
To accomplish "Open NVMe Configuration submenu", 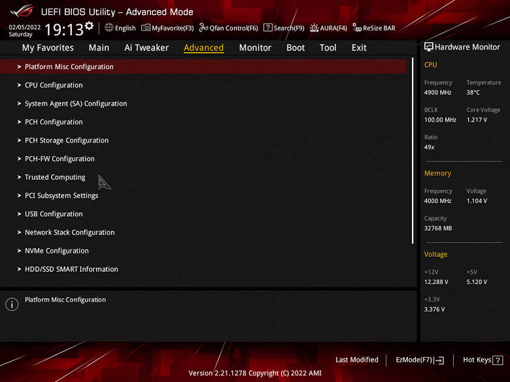I will [x=57, y=251].
